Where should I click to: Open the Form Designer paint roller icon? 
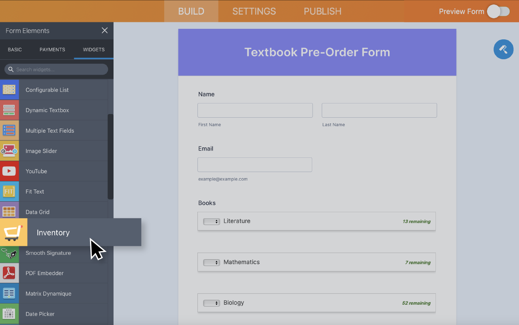(503, 49)
